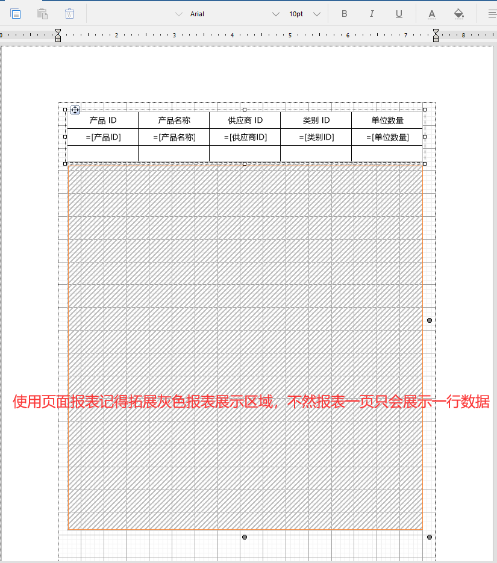Screen dimensions: 497x563
Task: Click the Delete trash can icon
Action: pyautogui.click(x=70, y=14)
